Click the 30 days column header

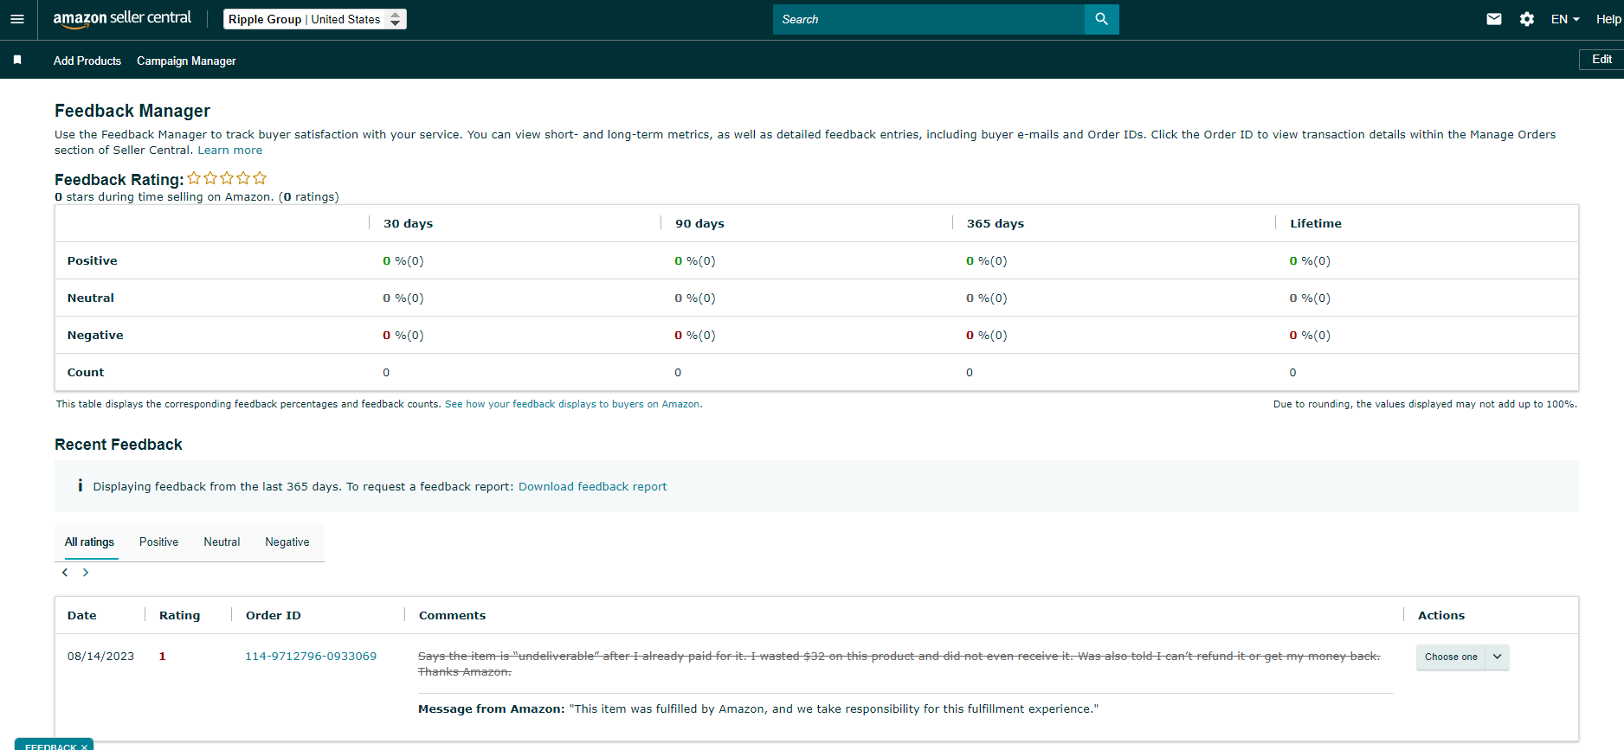(408, 223)
